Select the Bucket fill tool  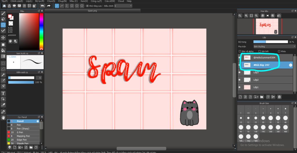(x=3, y=50)
